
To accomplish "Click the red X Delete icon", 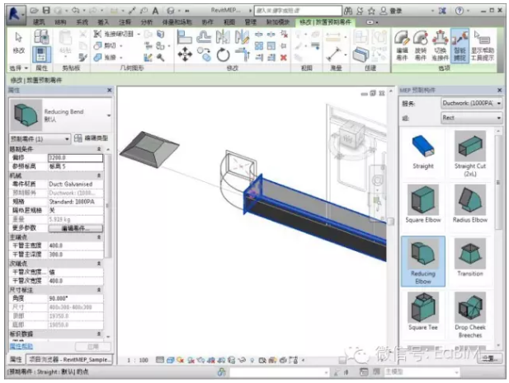I will coord(284,58).
